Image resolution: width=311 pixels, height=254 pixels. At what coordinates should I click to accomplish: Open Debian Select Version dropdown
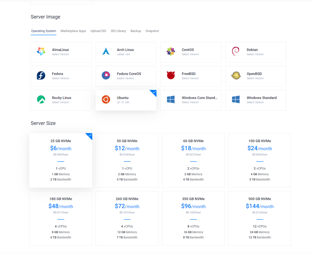point(255,54)
